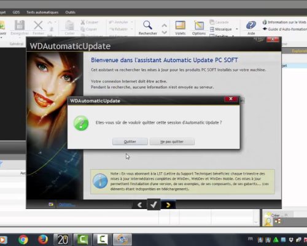Click the red and white icon below Créer
This screenshot has height=246, width=307.
(x=278, y=221)
